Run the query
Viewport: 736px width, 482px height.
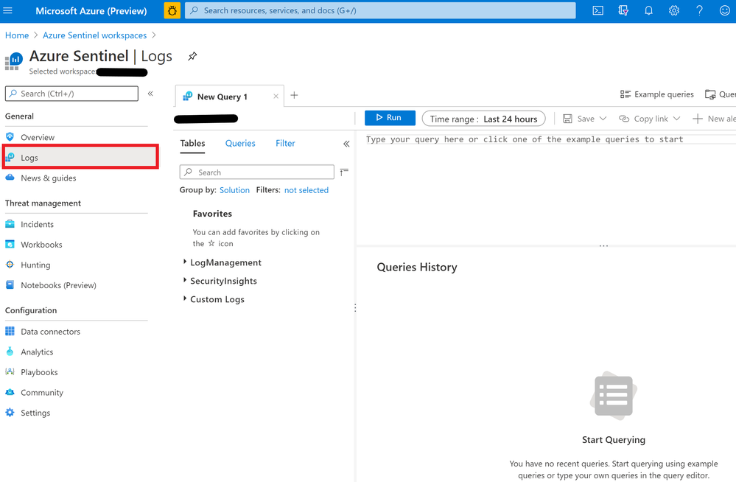390,118
